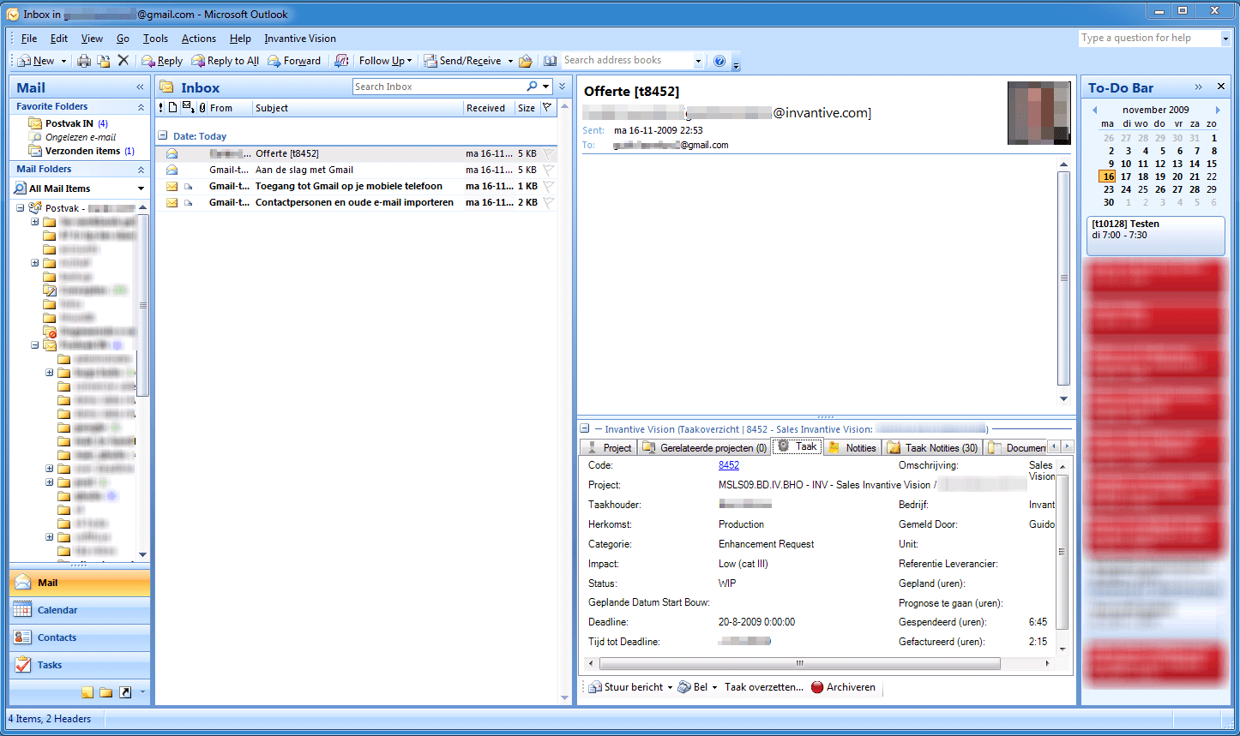Click the Categorize icon next to Forward
This screenshot has height=736, width=1240.
[341, 61]
